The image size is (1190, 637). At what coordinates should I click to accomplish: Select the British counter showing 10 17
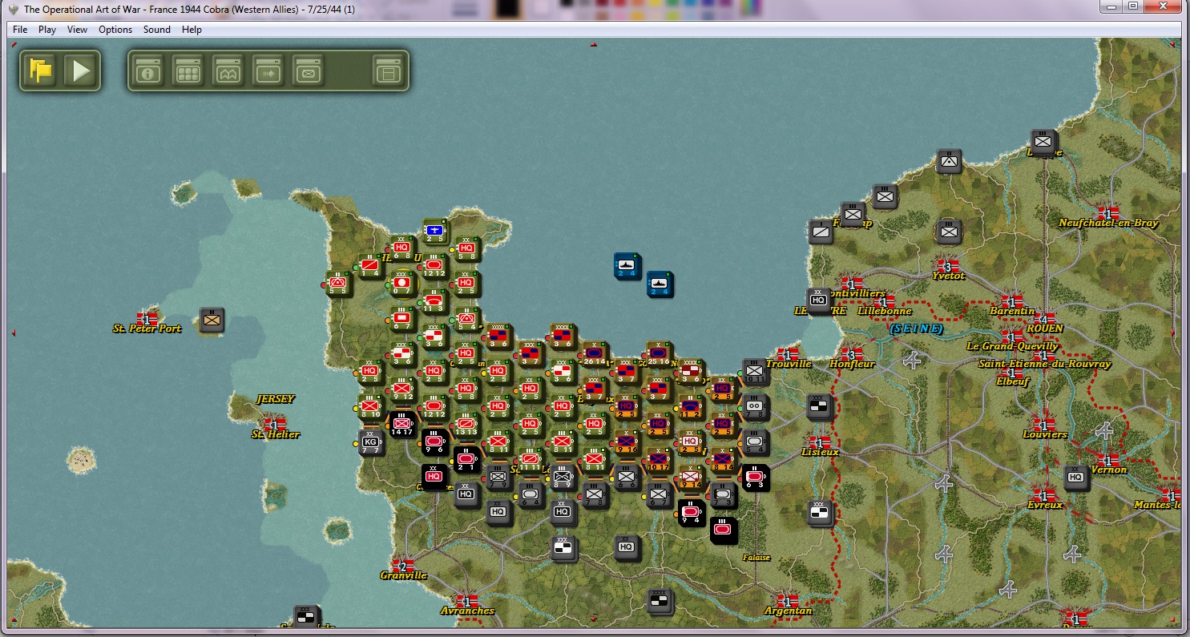tap(659, 460)
